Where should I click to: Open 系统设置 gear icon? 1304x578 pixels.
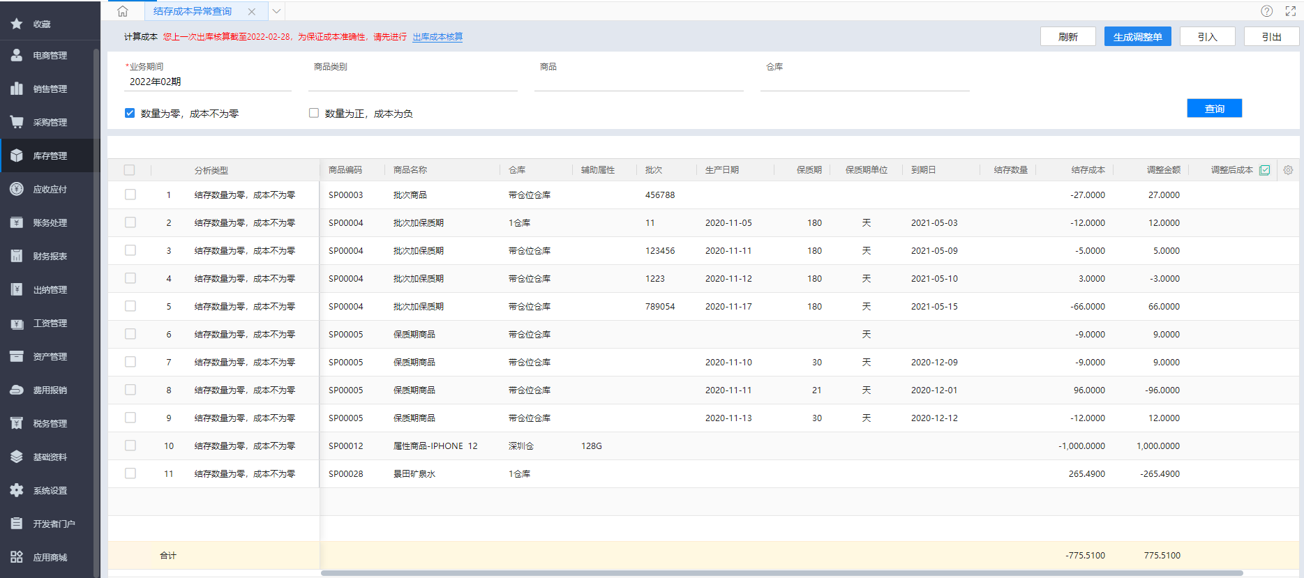click(17, 490)
